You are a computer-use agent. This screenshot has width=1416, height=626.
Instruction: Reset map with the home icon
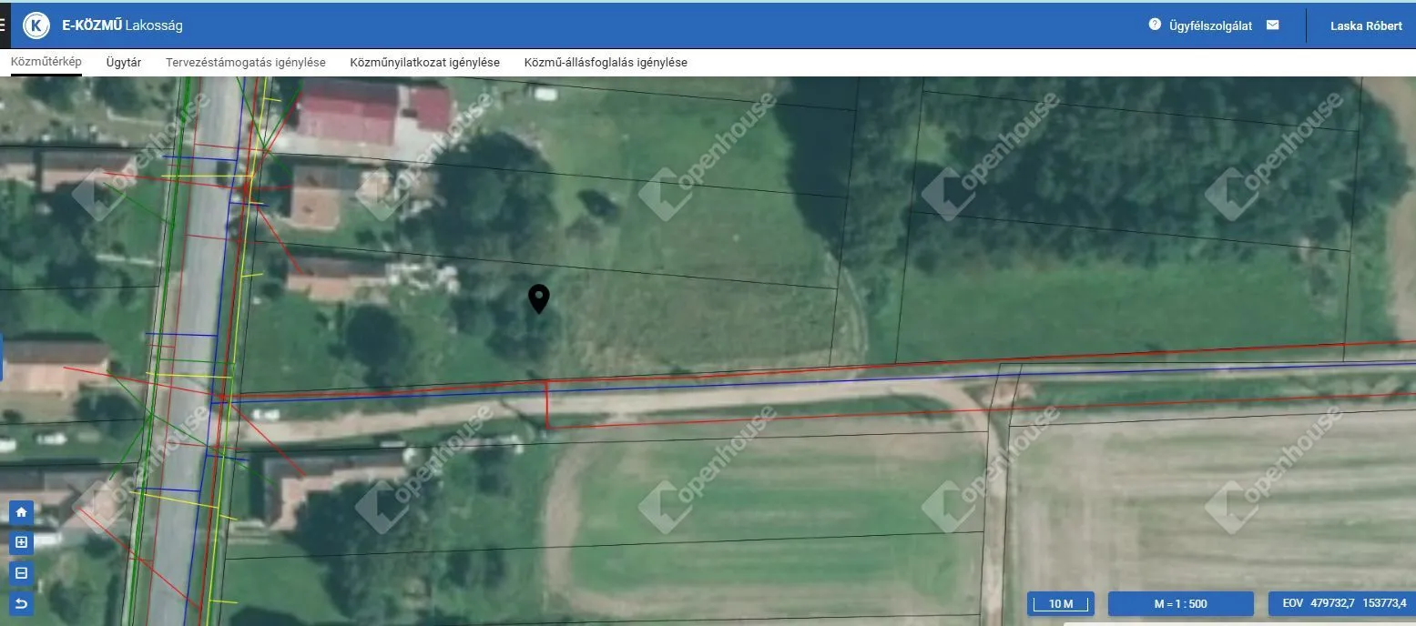(x=22, y=513)
